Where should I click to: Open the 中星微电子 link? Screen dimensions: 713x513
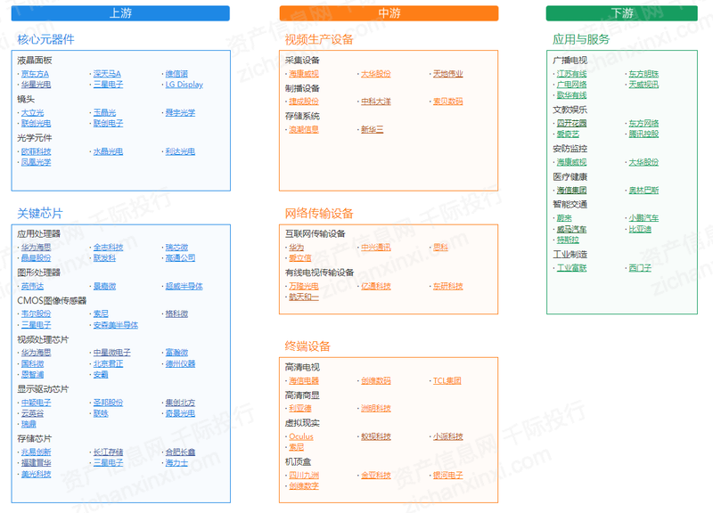pos(112,353)
